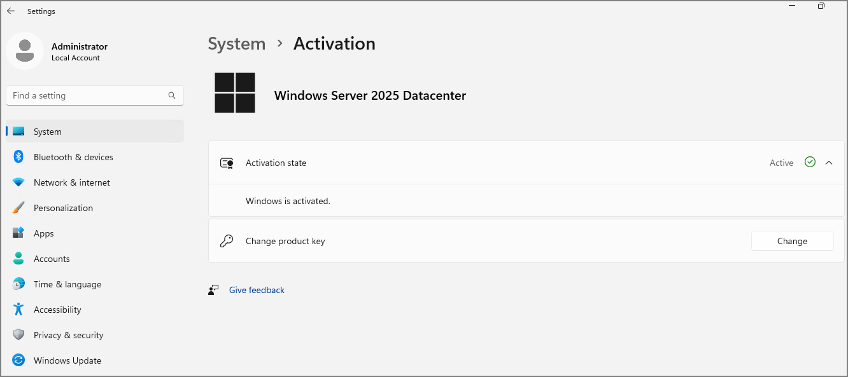Click the Change product key button
The width and height of the screenshot is (848, 377).
[x=792, y=241]
